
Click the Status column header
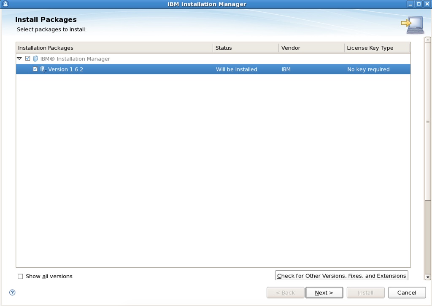click(x=224, y=48)
